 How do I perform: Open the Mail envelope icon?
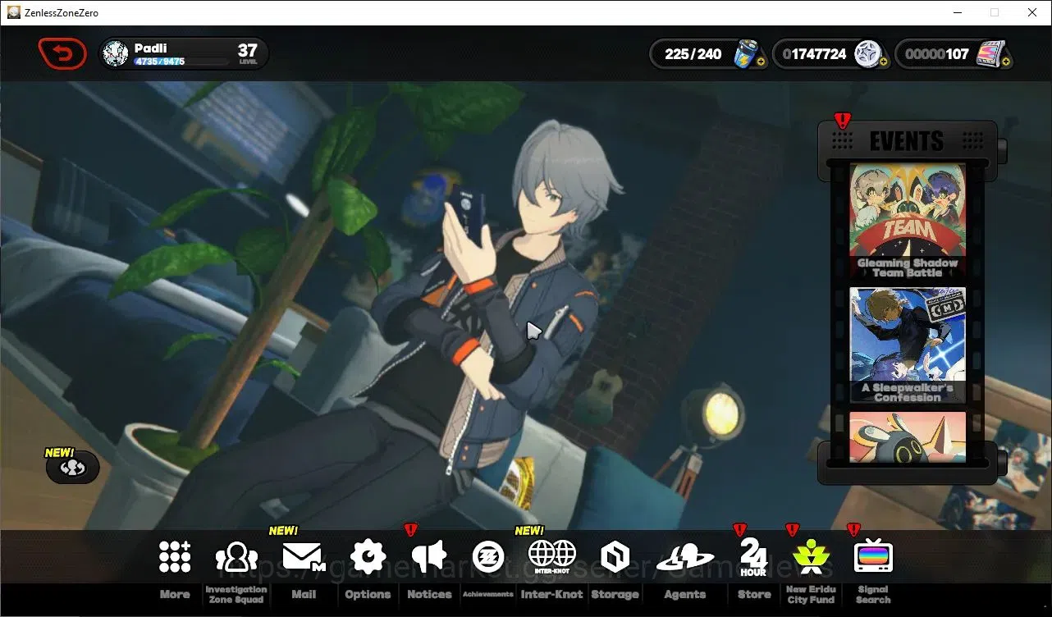pyautogui.click(x=304, y=557)
